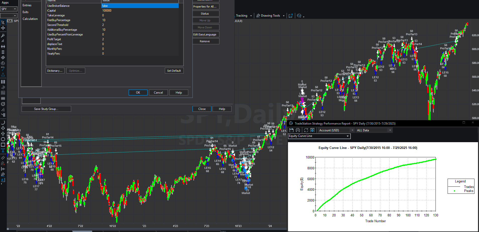
Task: Open performance report settings gear icon
Action: [x=312, y=130]
